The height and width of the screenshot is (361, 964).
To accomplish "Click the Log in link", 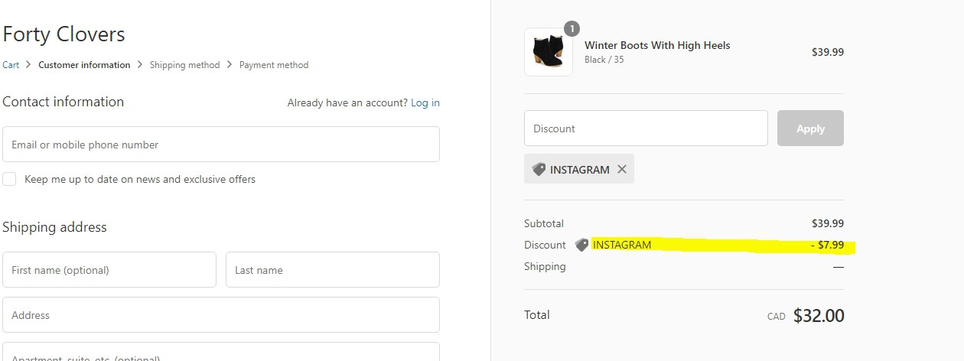I will point(425,102).
